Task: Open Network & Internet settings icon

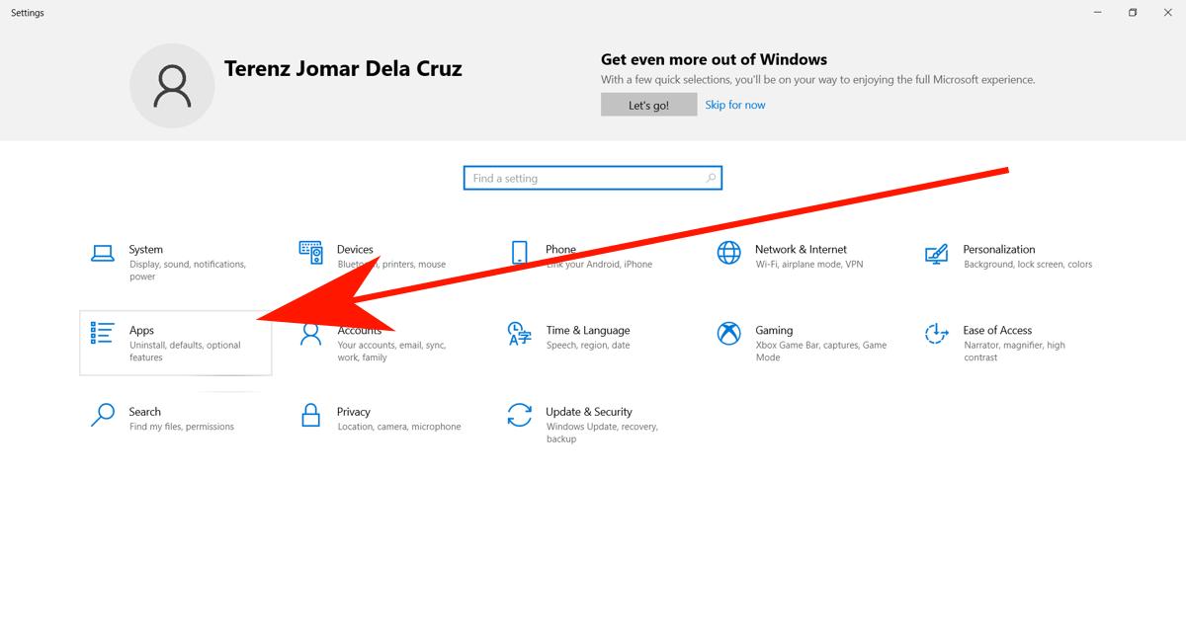Action: pos(728,253)
